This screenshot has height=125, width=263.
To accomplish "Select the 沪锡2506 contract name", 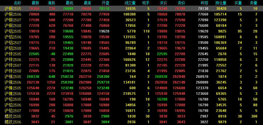I will pos(13,82).
